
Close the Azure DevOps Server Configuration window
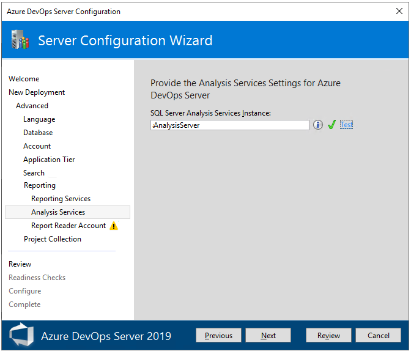point(399,12)
